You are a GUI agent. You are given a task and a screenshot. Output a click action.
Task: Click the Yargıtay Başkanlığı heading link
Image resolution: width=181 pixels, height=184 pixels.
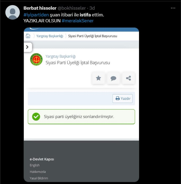click(x=61, y=56)
